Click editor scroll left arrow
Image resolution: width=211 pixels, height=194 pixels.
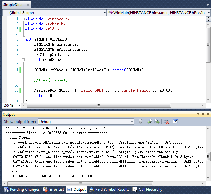(x=24, y=105)
